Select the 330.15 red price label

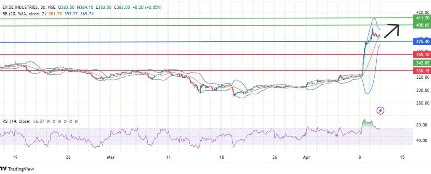pyautogui.click(x=422, y=71)
